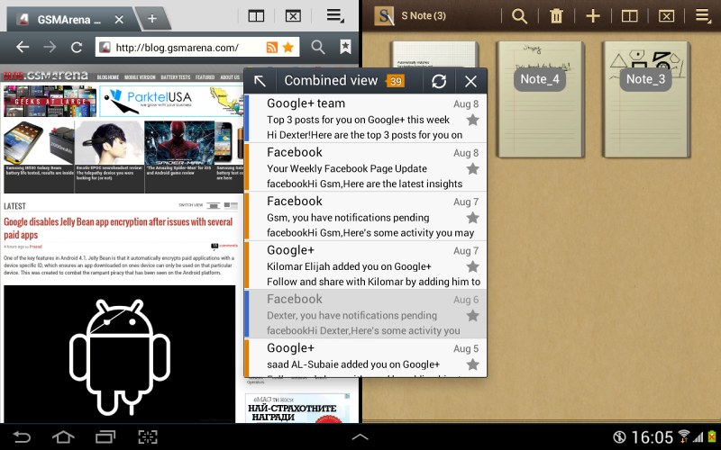
Task: Open Kilomar Elijah added you email
Action: coord(366,265)
